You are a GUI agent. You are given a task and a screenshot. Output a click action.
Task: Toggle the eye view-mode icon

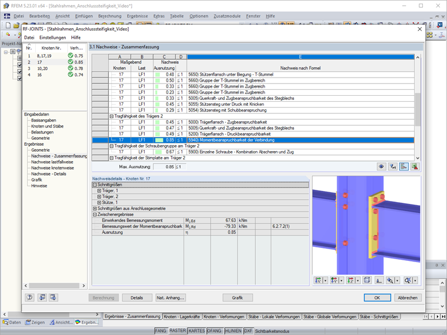click(381, 167)
